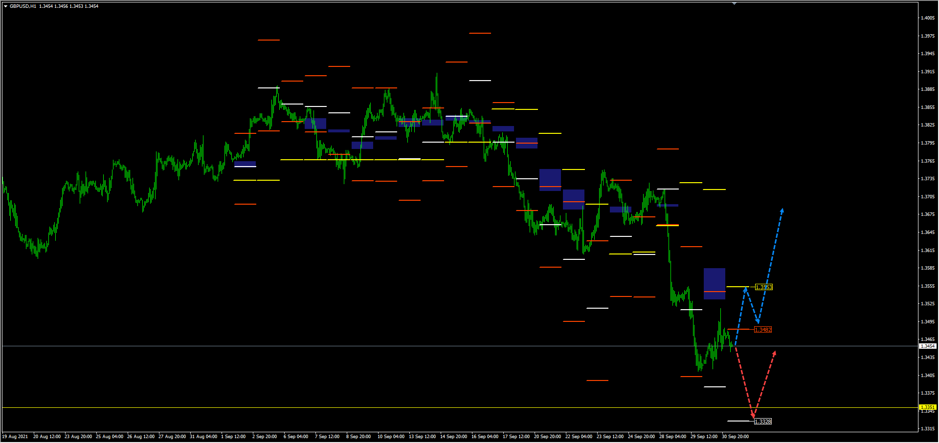The width and height of the screenshot is (939, 443).
Task: Select the white 1.3328 price label
Action: point(762,422)
